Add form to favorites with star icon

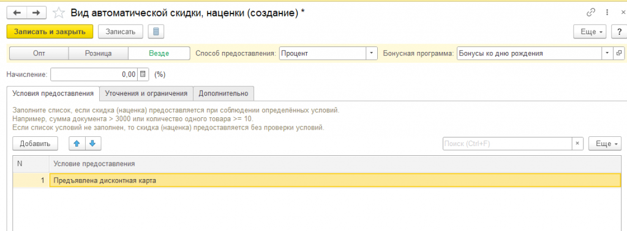coord(59,13)
